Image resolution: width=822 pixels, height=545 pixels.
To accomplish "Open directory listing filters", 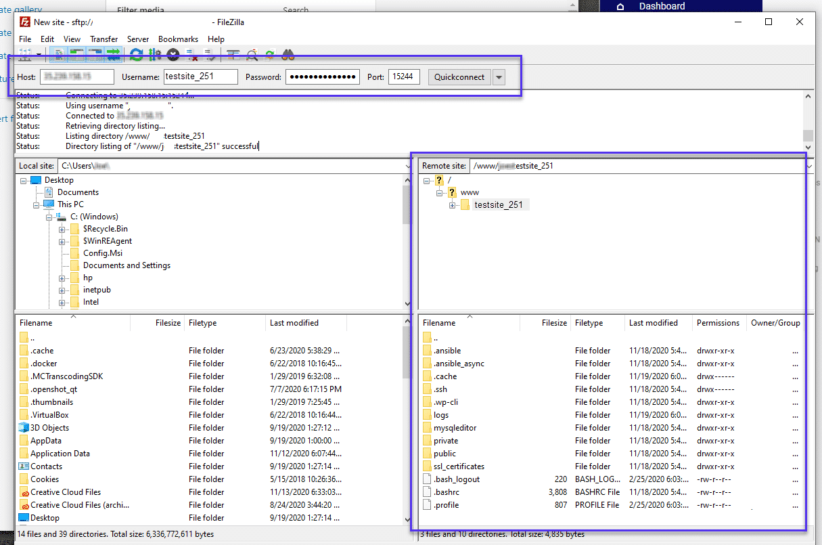I will [233, 55].
